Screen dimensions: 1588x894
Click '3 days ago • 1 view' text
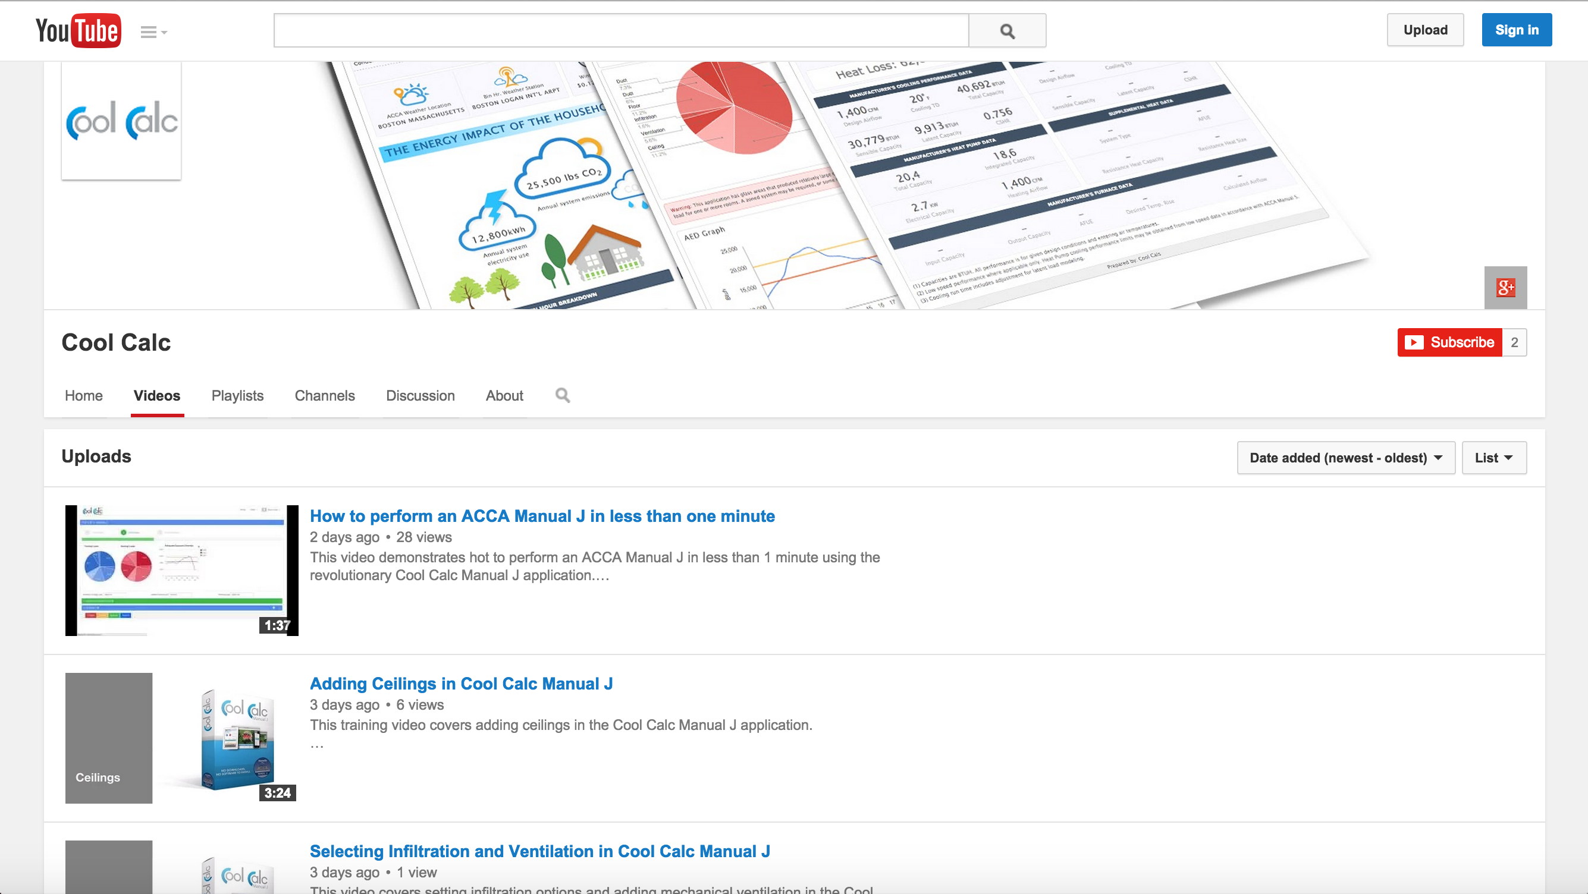[x=373, y=873]
